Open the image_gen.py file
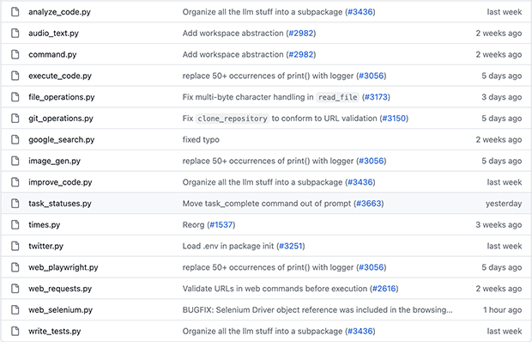 54,161
